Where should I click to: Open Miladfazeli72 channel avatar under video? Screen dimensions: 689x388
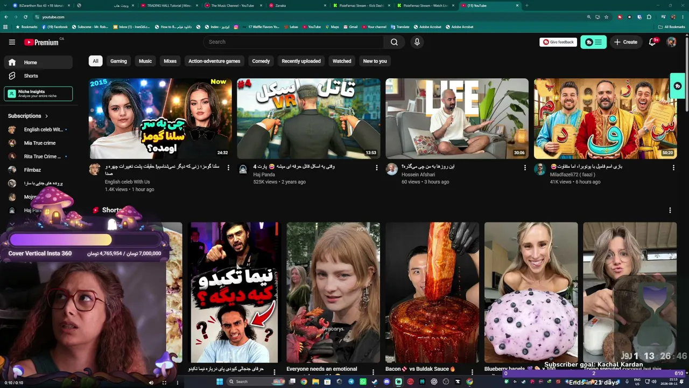(540, 170)
